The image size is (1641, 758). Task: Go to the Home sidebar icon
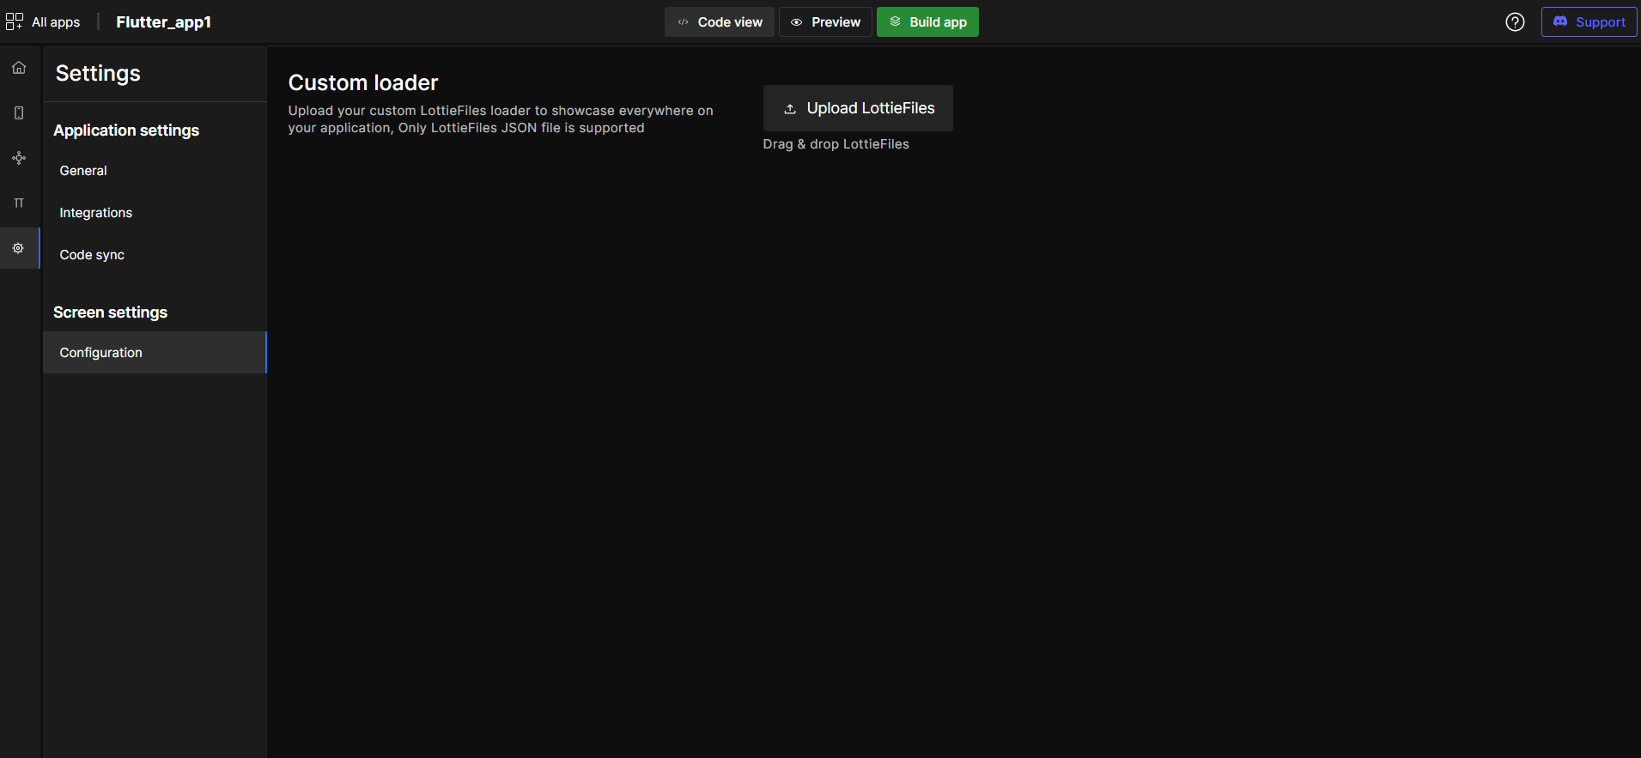[x=19, y=68]
